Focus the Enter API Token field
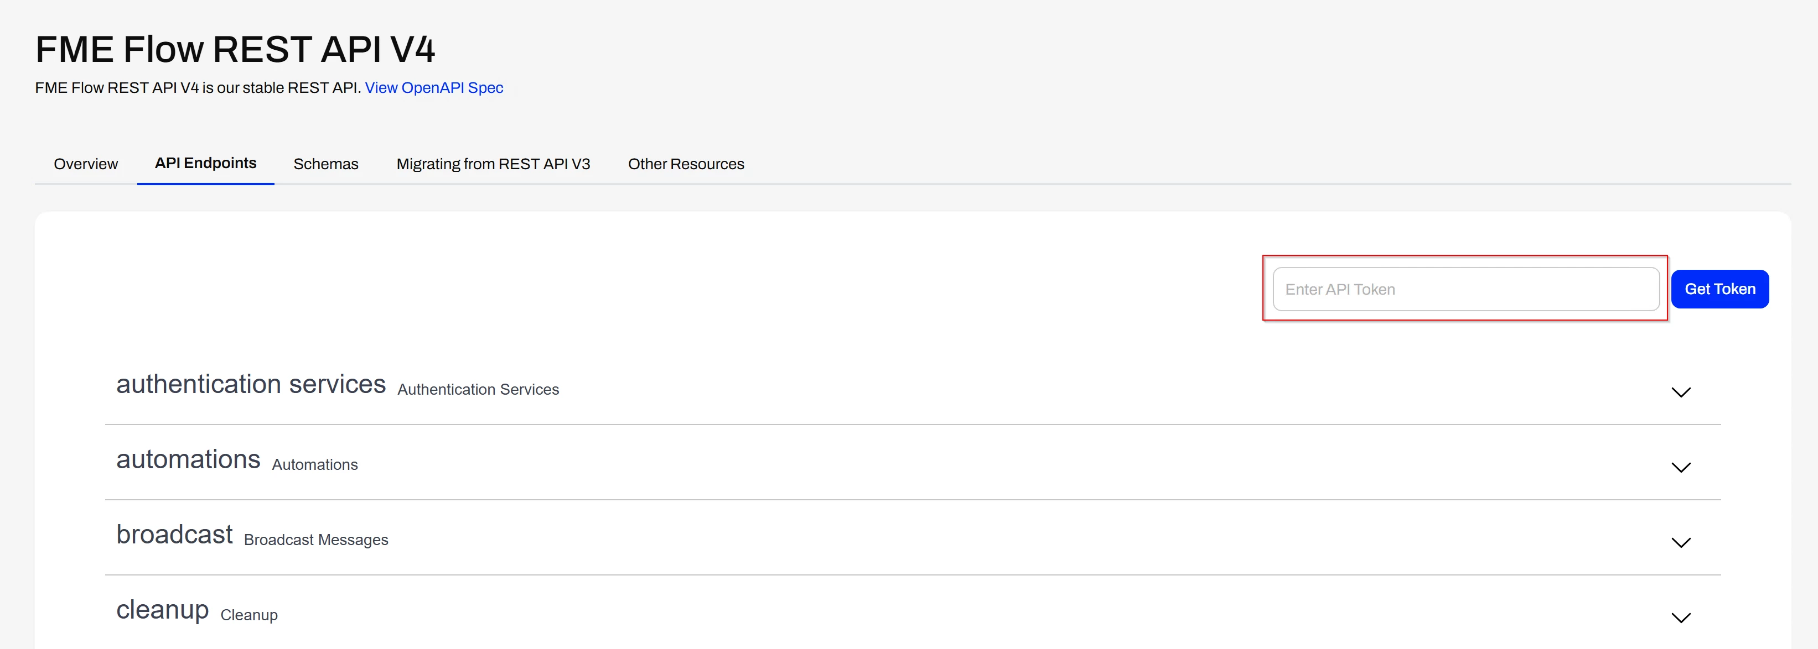Screen dimensions: 1818x649 pos(1465,290)
